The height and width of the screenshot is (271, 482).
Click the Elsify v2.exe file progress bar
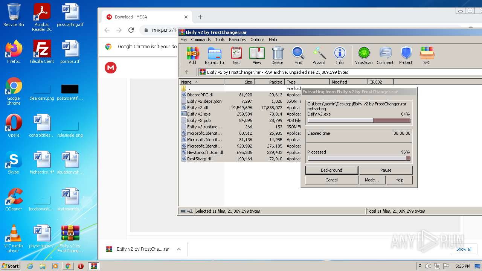[x=359, y=120]
